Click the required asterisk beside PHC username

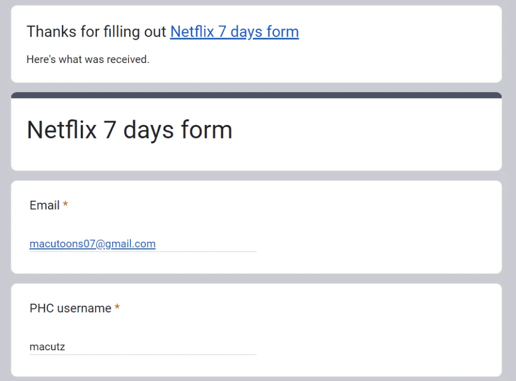tap(117, 307)
